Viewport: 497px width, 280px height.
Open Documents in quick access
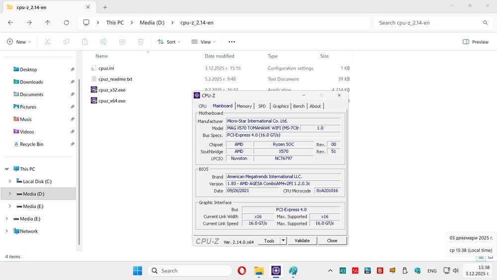click(31, 94)
